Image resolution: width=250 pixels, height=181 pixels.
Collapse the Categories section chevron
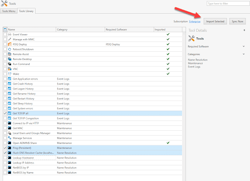244,54
